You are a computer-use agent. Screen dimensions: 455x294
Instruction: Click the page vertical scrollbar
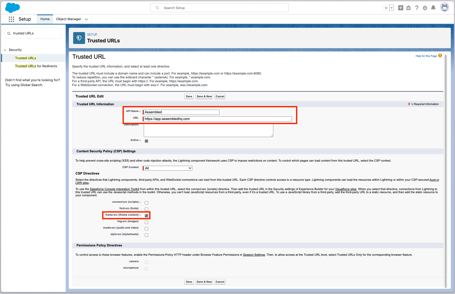tap(445, 171)
